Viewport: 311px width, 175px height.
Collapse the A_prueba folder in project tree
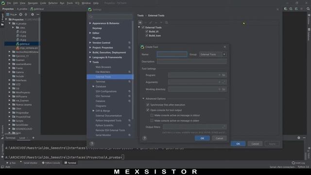tap(10, 23)
